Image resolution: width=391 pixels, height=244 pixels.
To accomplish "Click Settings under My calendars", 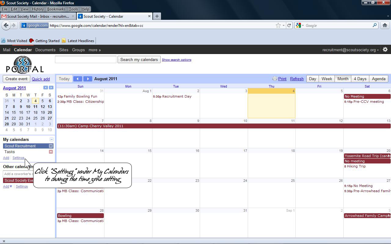I will [18, 158].
